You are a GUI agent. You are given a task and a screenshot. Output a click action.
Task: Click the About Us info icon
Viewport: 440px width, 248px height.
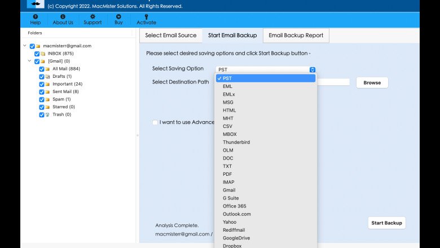coord(63,17)
